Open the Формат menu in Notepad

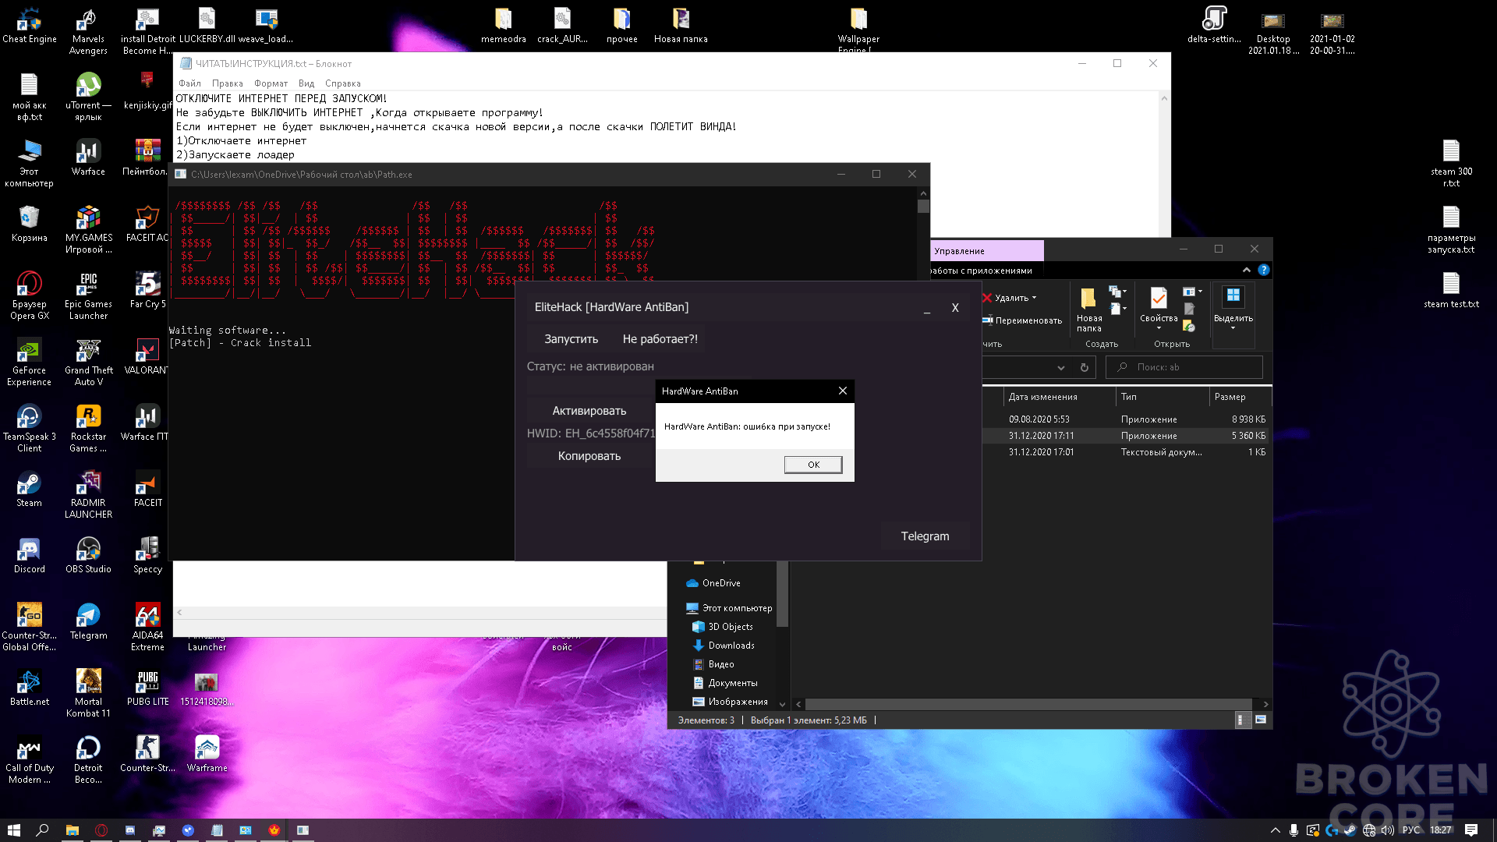(271, 83)
